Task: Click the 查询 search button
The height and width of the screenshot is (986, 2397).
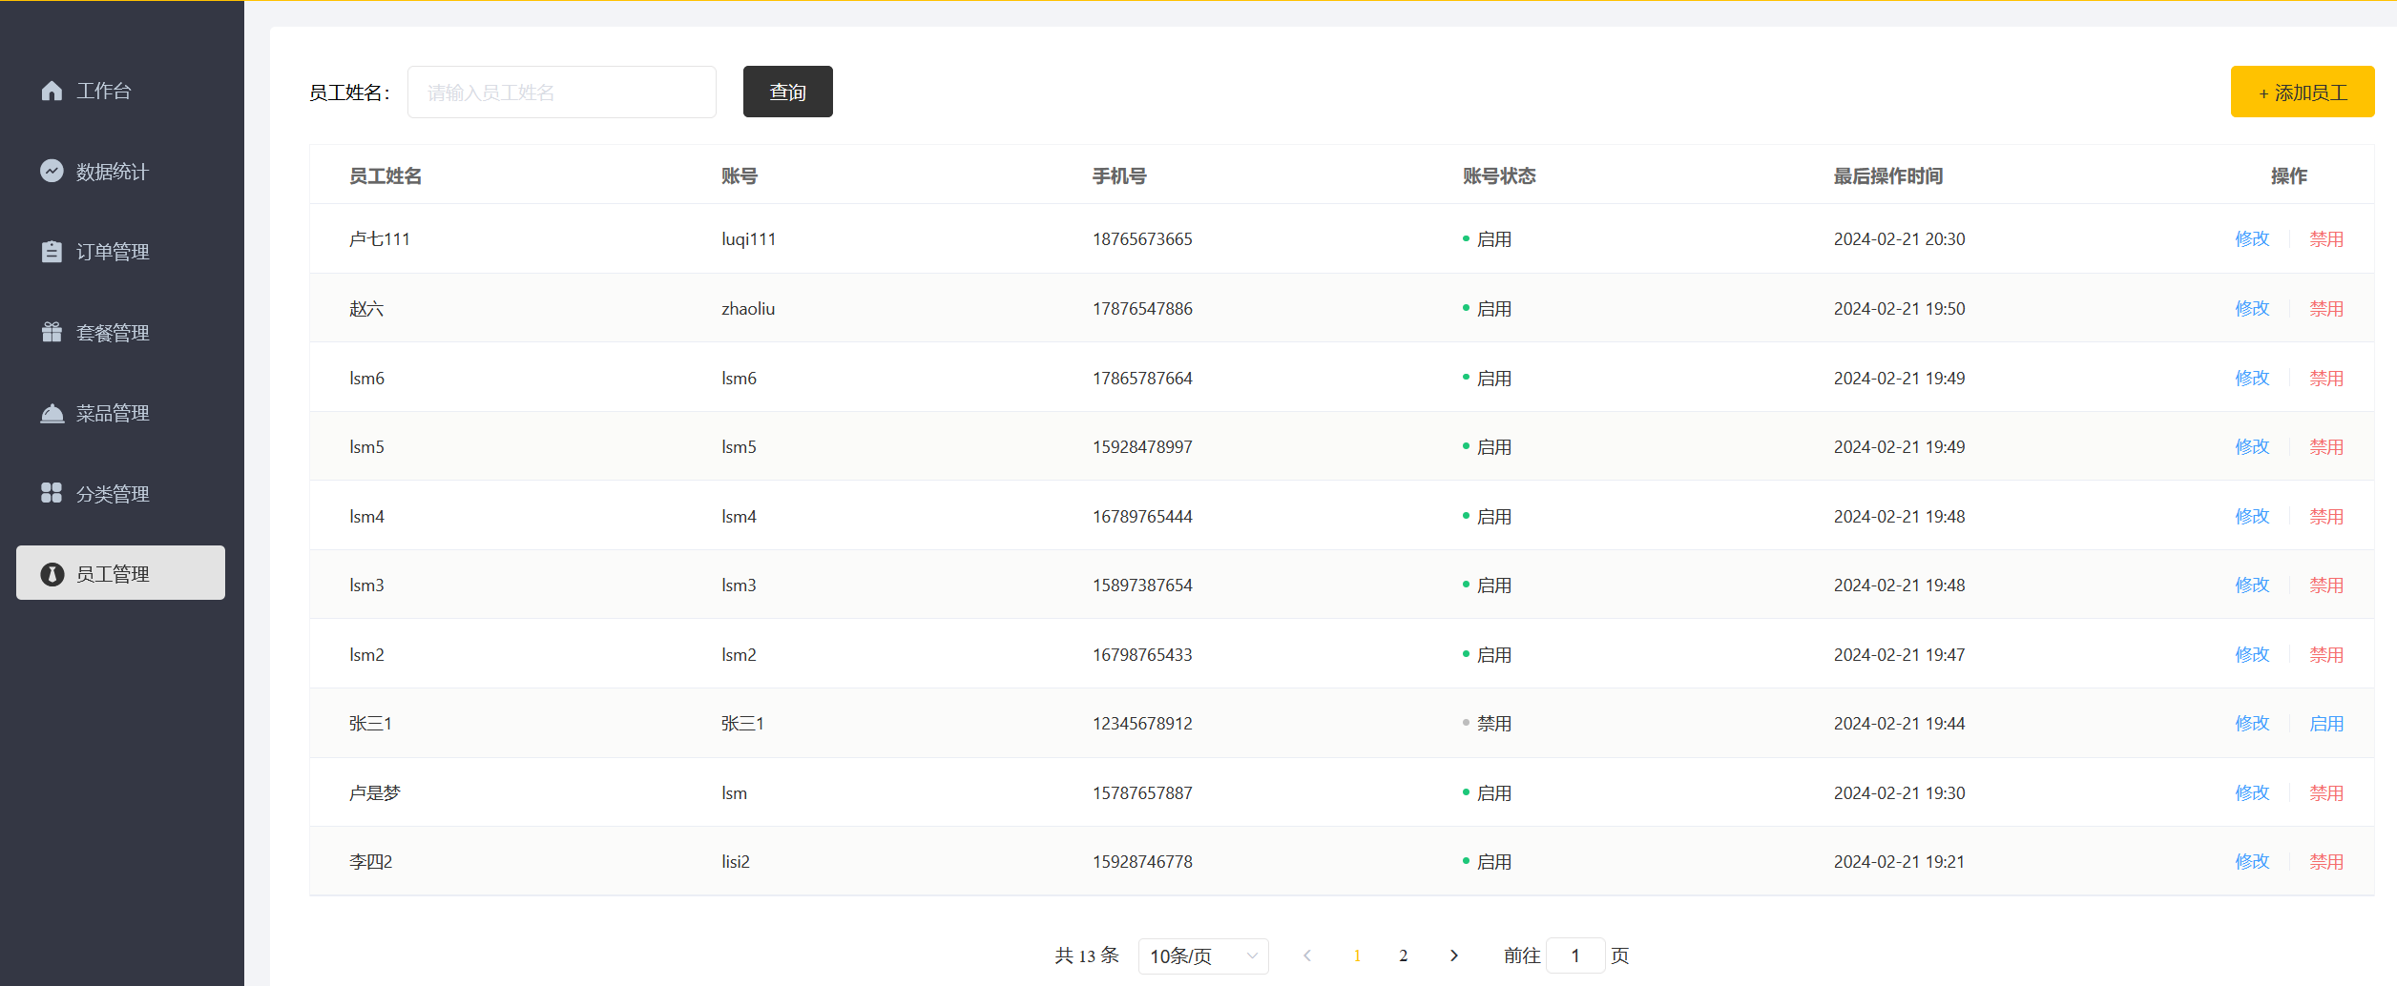Action: point(788,92)
